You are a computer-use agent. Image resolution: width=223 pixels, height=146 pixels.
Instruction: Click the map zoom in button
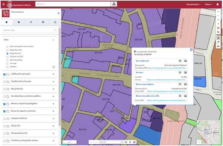pyautogui.click(x=218, y=11)
